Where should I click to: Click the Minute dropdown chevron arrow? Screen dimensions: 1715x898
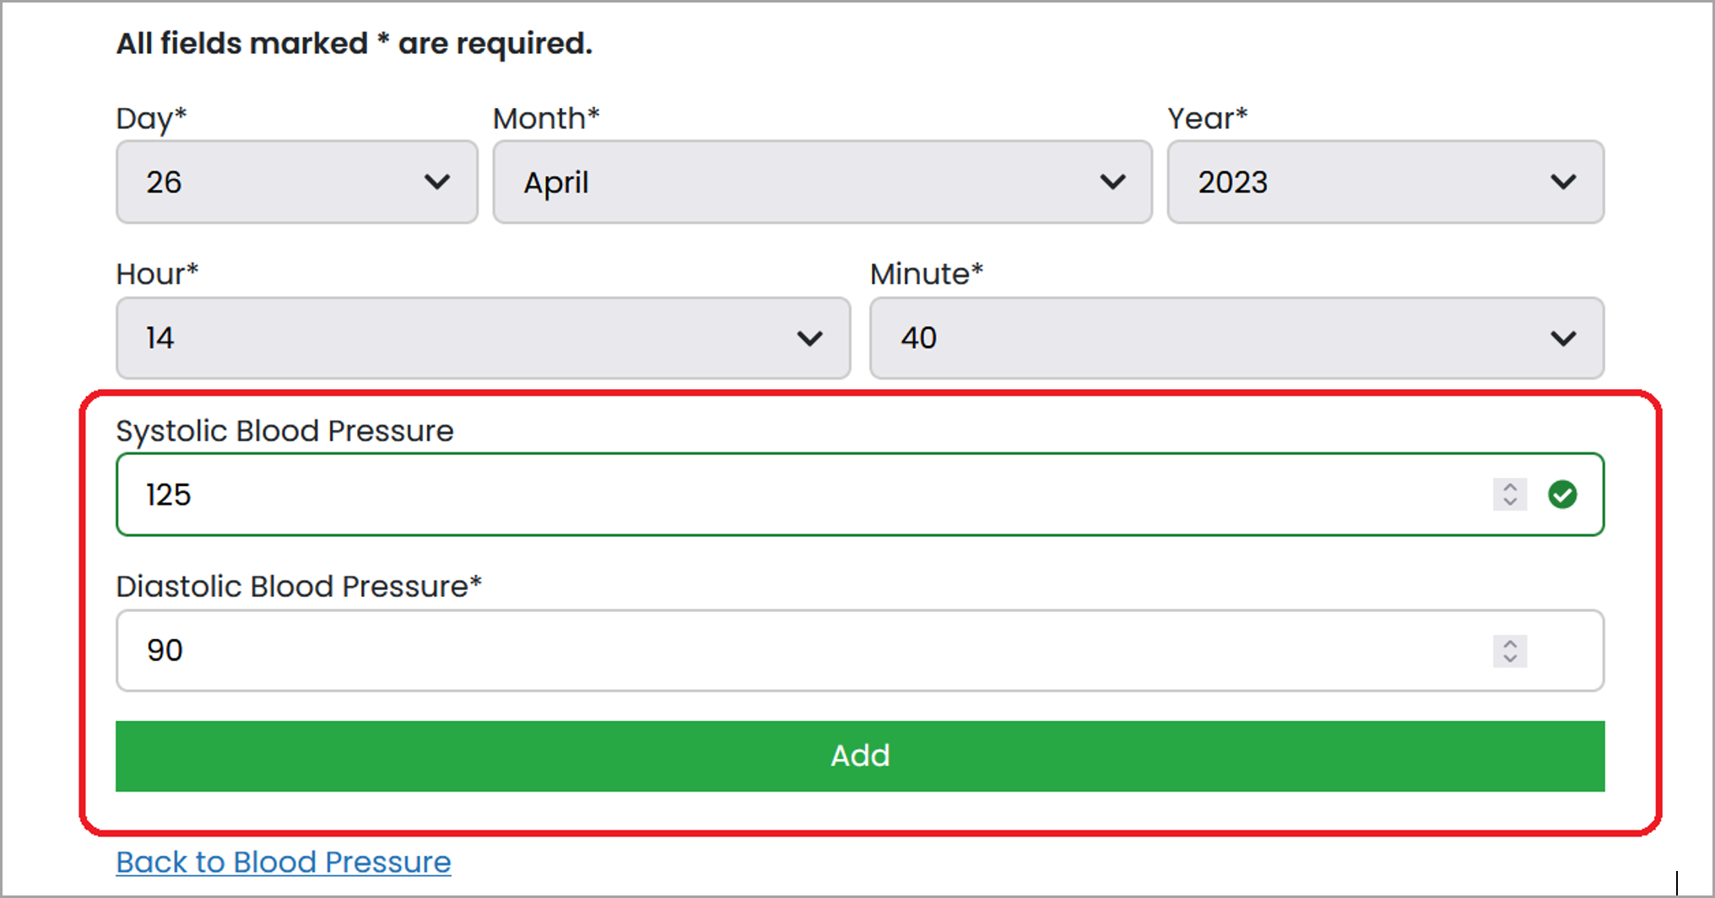tap(1563, 338)
